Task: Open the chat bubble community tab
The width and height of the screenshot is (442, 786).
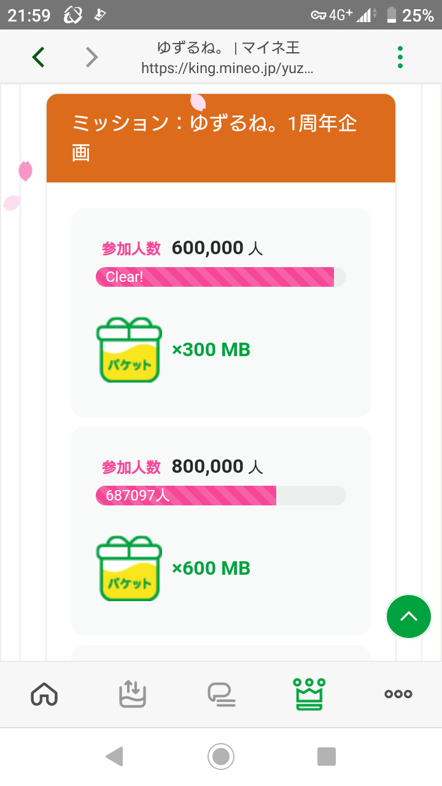Action: click(x=221, y=694)
